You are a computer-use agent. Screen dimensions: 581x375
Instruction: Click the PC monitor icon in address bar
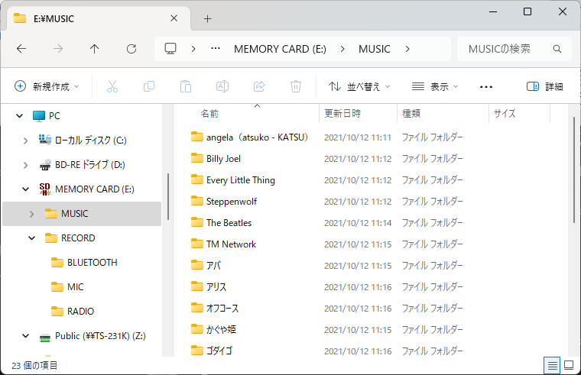point(170,49)
